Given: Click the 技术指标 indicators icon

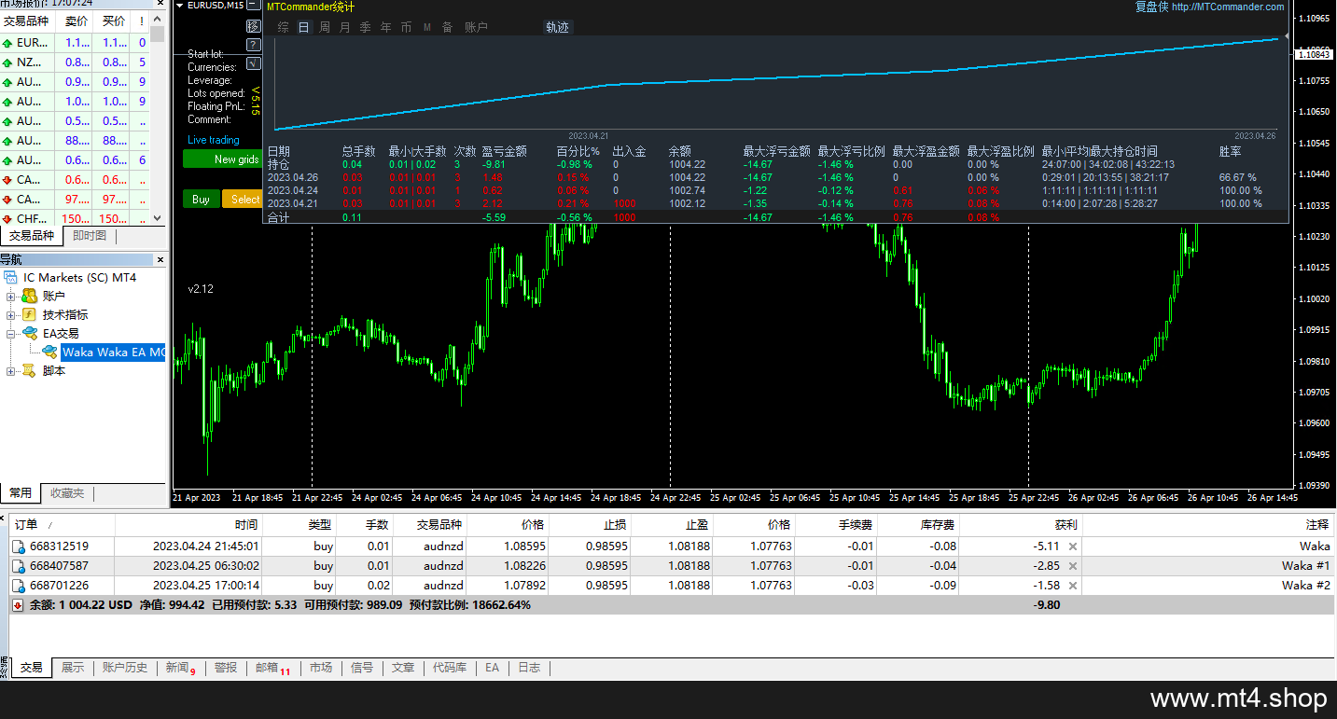Looking at the screenshot, I should click(x=29, y=314).
